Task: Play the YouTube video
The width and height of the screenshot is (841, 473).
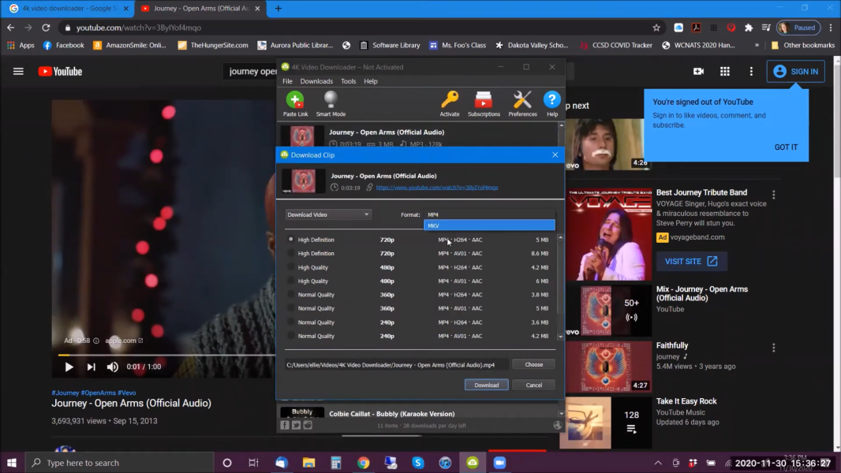Action: [69, 367]
